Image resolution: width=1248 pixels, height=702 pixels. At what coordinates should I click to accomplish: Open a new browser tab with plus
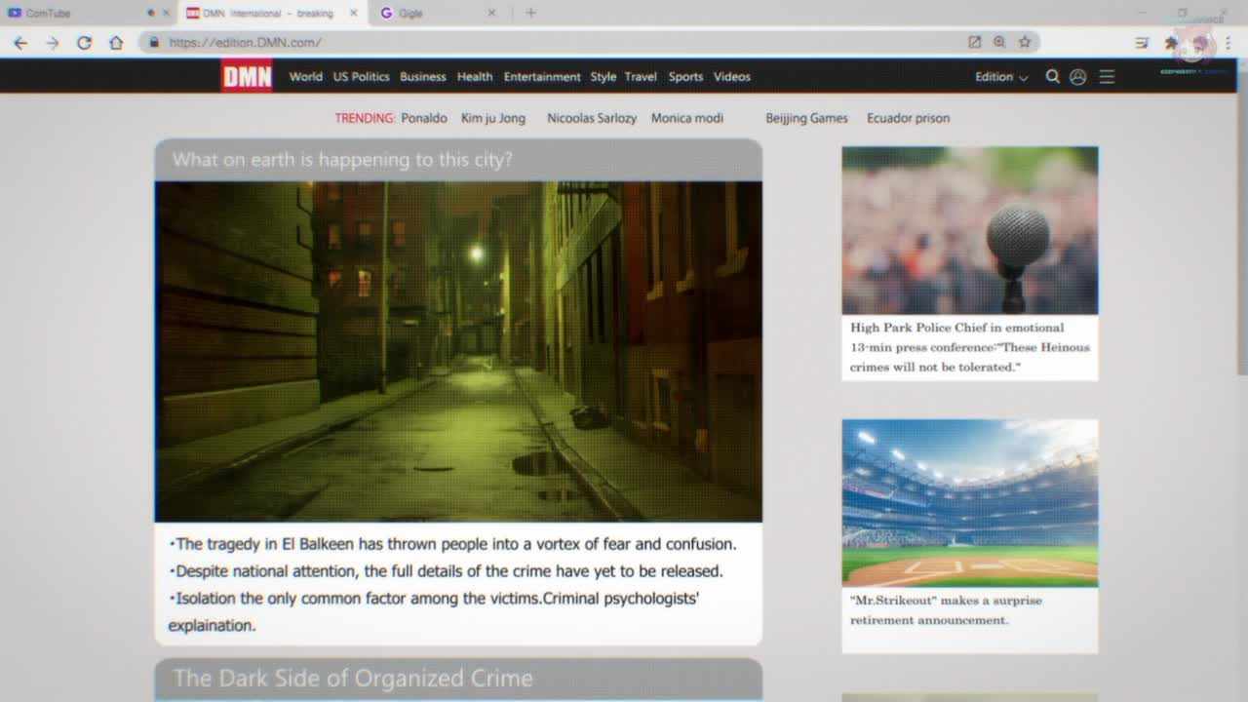click(530, 13)
